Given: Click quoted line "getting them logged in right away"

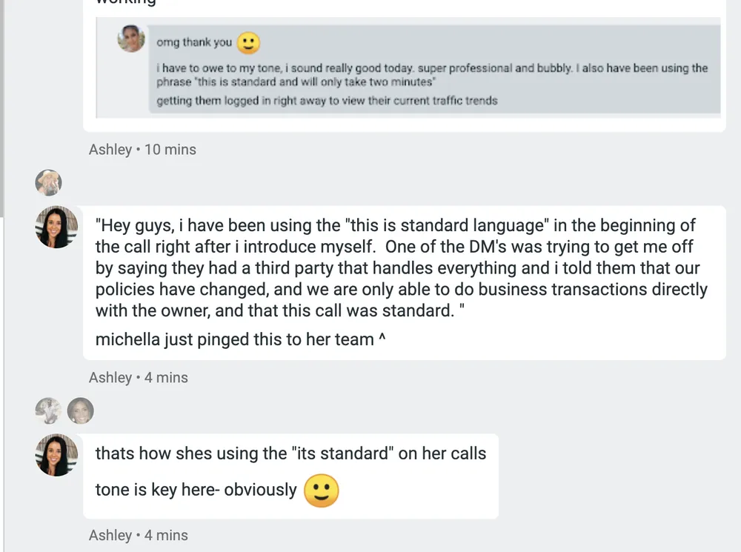Looking at the screenshot, I should coord(326,100).
